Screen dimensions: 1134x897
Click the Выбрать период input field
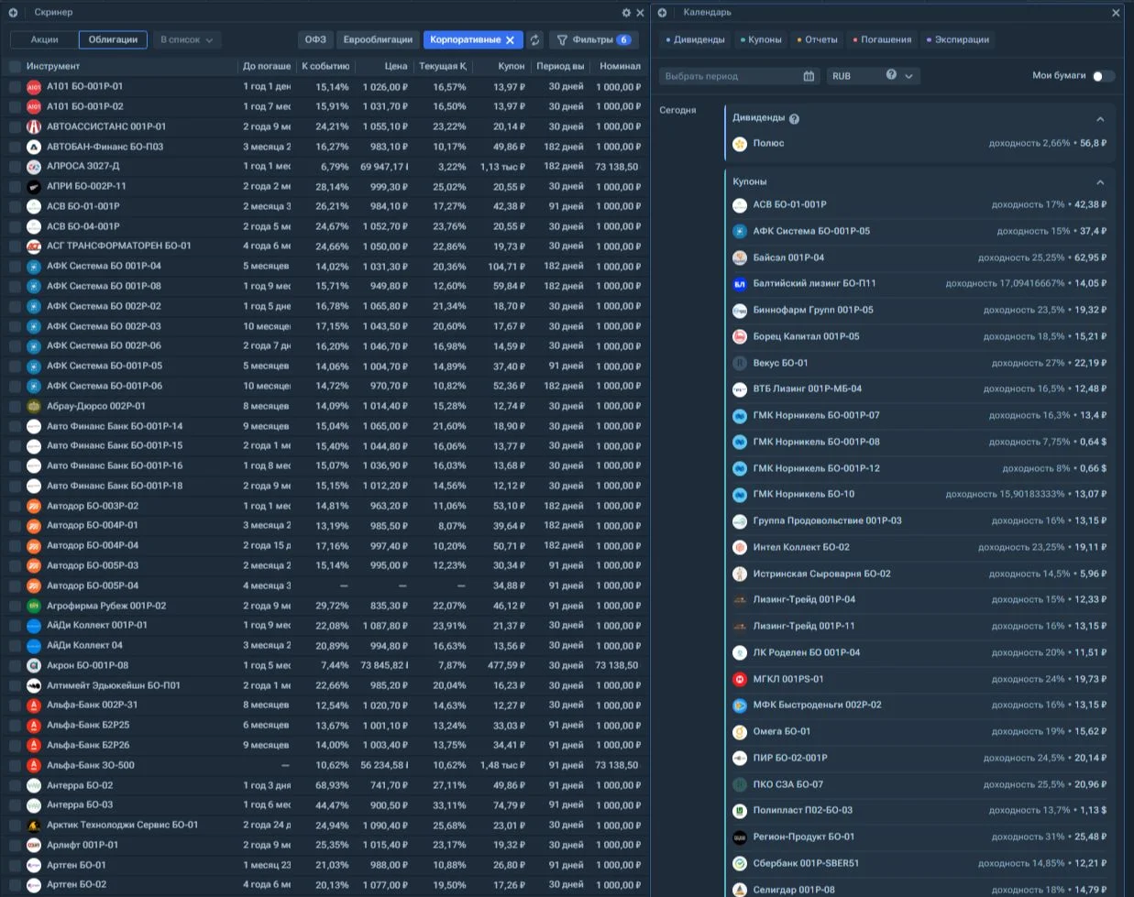pos(738,76)
